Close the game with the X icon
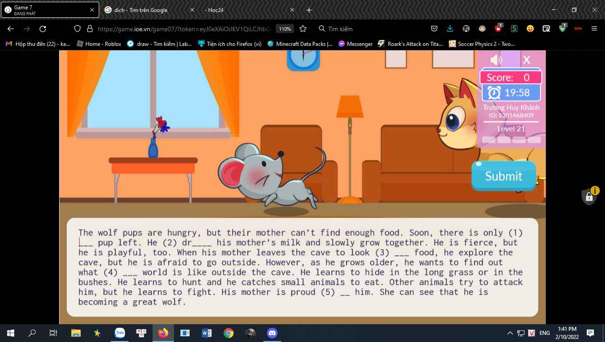Image resolution: width=605 pixels, height=342 pixels. tap(527, 60)
